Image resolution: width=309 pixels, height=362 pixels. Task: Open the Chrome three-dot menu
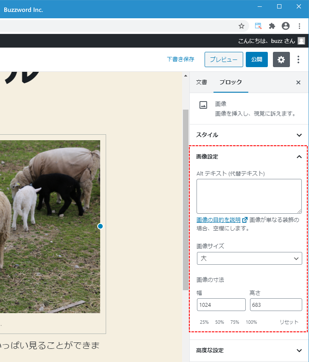tap(299, 26)
